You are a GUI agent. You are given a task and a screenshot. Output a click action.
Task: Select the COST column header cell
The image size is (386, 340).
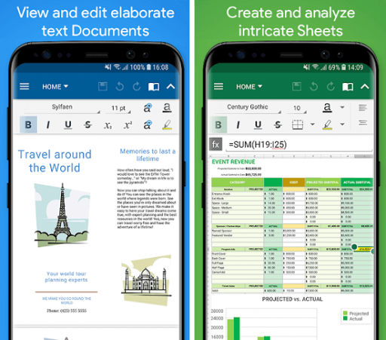point(293,182)
